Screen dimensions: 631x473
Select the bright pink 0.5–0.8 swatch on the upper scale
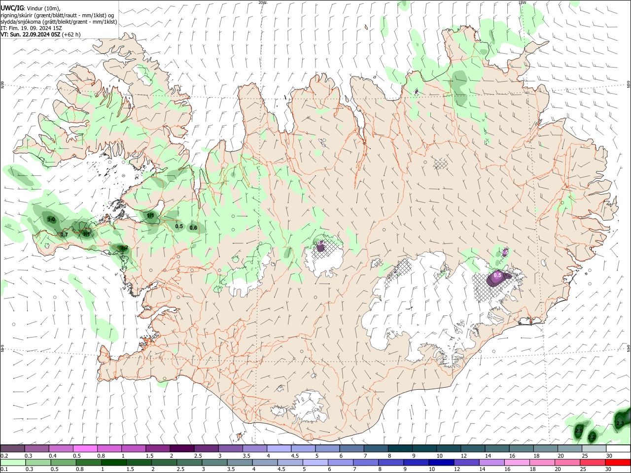(x=85, y=449)
